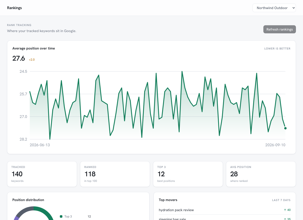Click the Top 3 legend label
303x220 pixels.
(68, 216)
